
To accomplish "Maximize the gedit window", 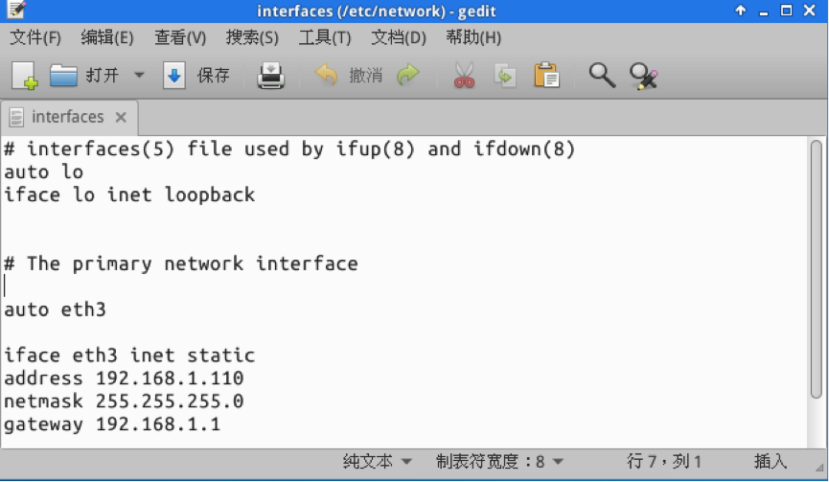I will click(x=787, y=10).
